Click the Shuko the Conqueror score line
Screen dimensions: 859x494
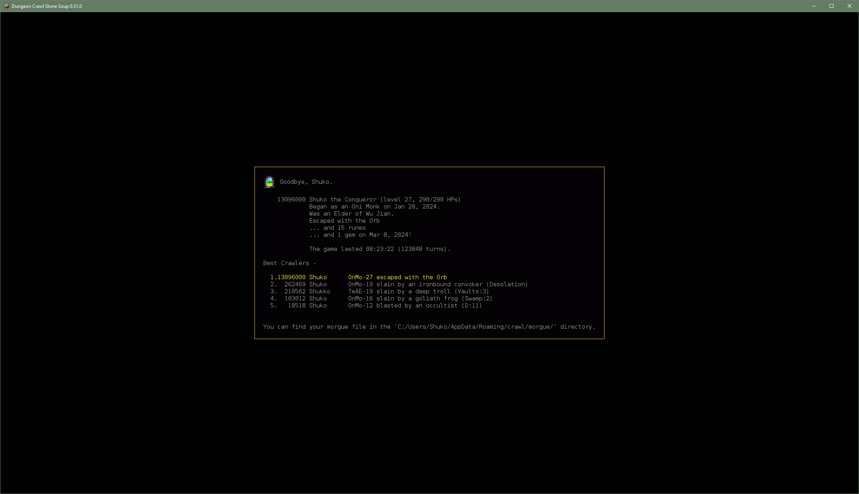click(369, 199)
